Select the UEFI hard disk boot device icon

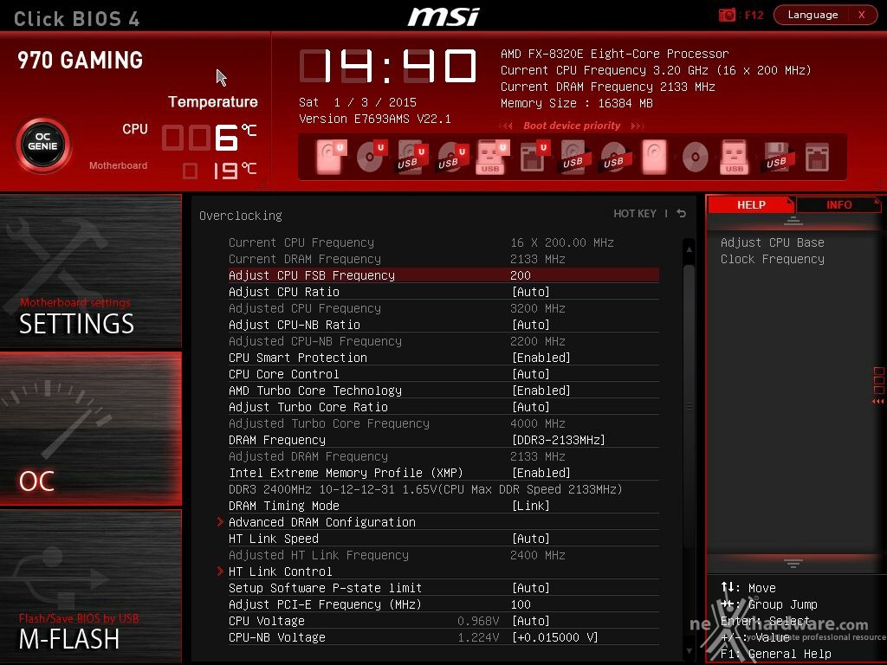pos(330,157)
